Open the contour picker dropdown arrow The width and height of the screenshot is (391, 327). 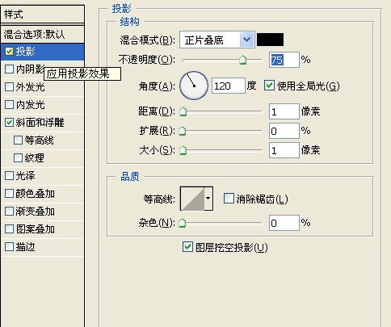click(208, 199)
